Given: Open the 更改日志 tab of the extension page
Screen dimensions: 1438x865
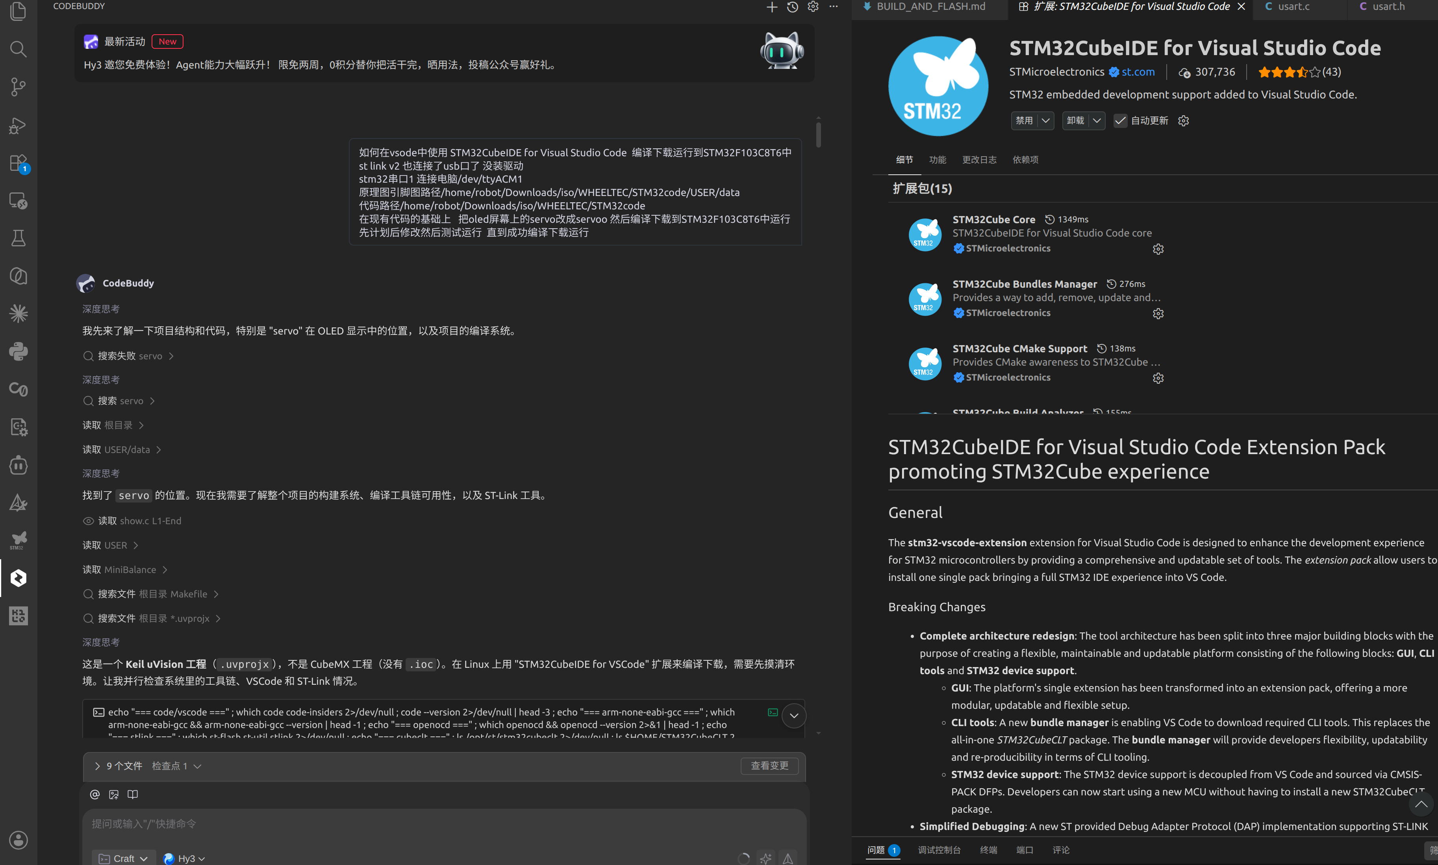Looking at the screenshot, I should coord(979,160).
